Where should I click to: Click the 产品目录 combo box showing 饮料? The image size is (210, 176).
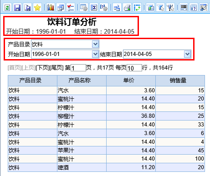click(x=65, y=44)
